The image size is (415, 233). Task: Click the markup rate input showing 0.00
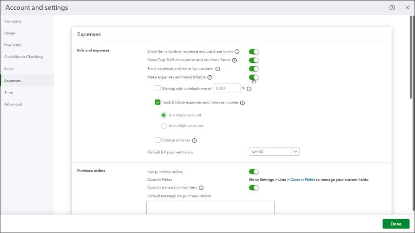227,89
